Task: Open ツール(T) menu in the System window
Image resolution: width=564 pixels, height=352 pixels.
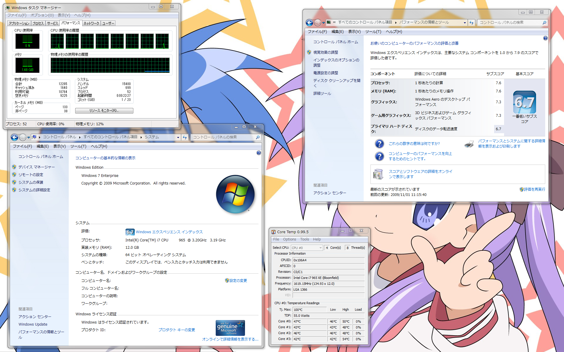Action: 78,146
